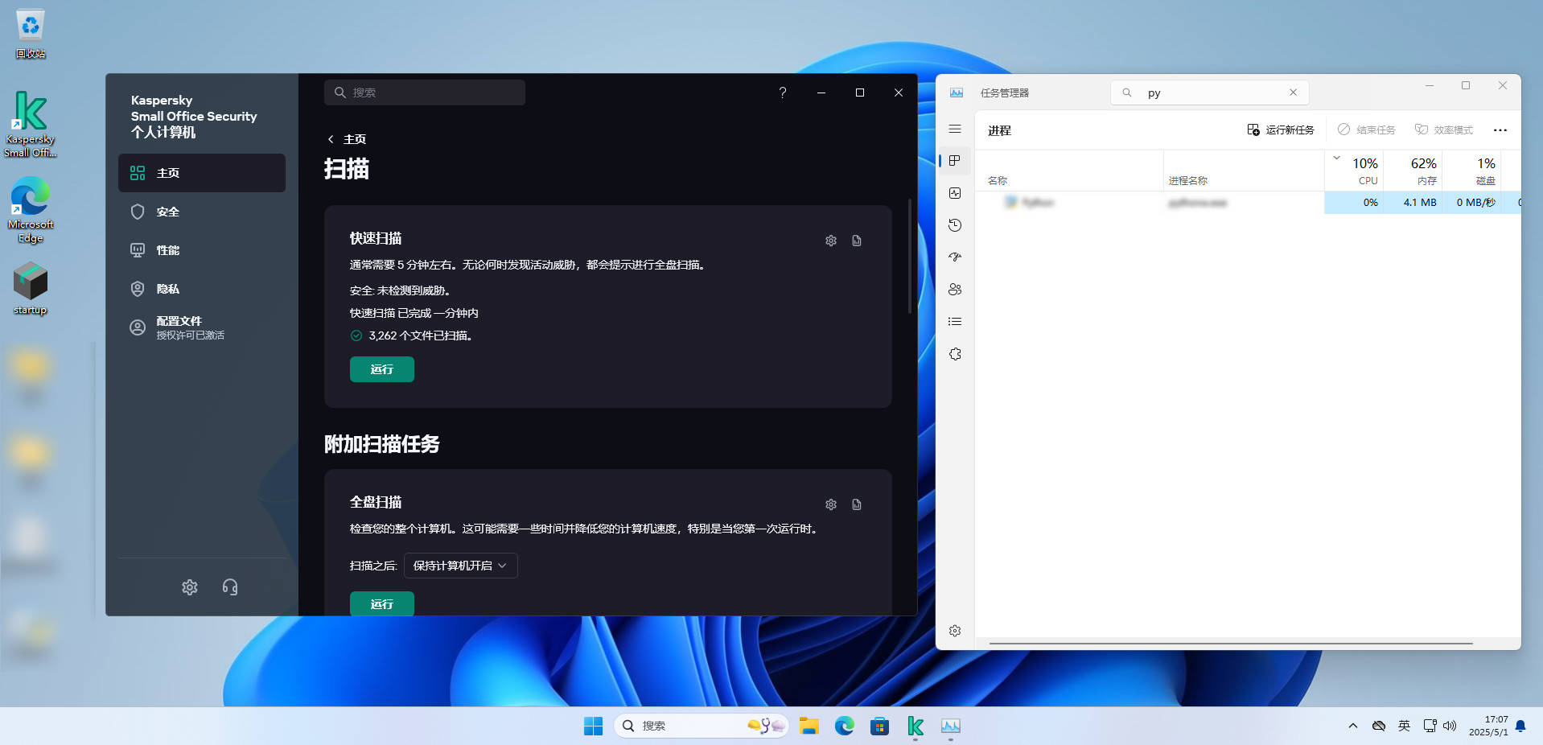Click volume icon in system tray

point(1450,726)
